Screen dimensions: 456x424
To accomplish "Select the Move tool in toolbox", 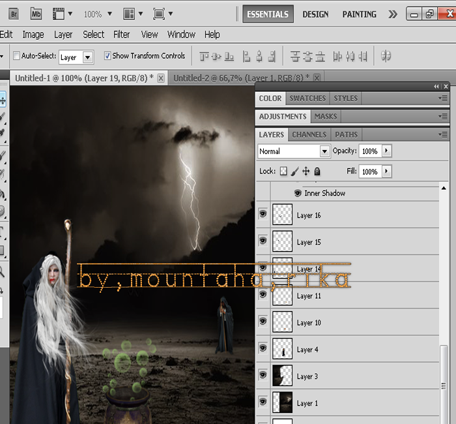I will pyautogui.click(x=3, y=100).
